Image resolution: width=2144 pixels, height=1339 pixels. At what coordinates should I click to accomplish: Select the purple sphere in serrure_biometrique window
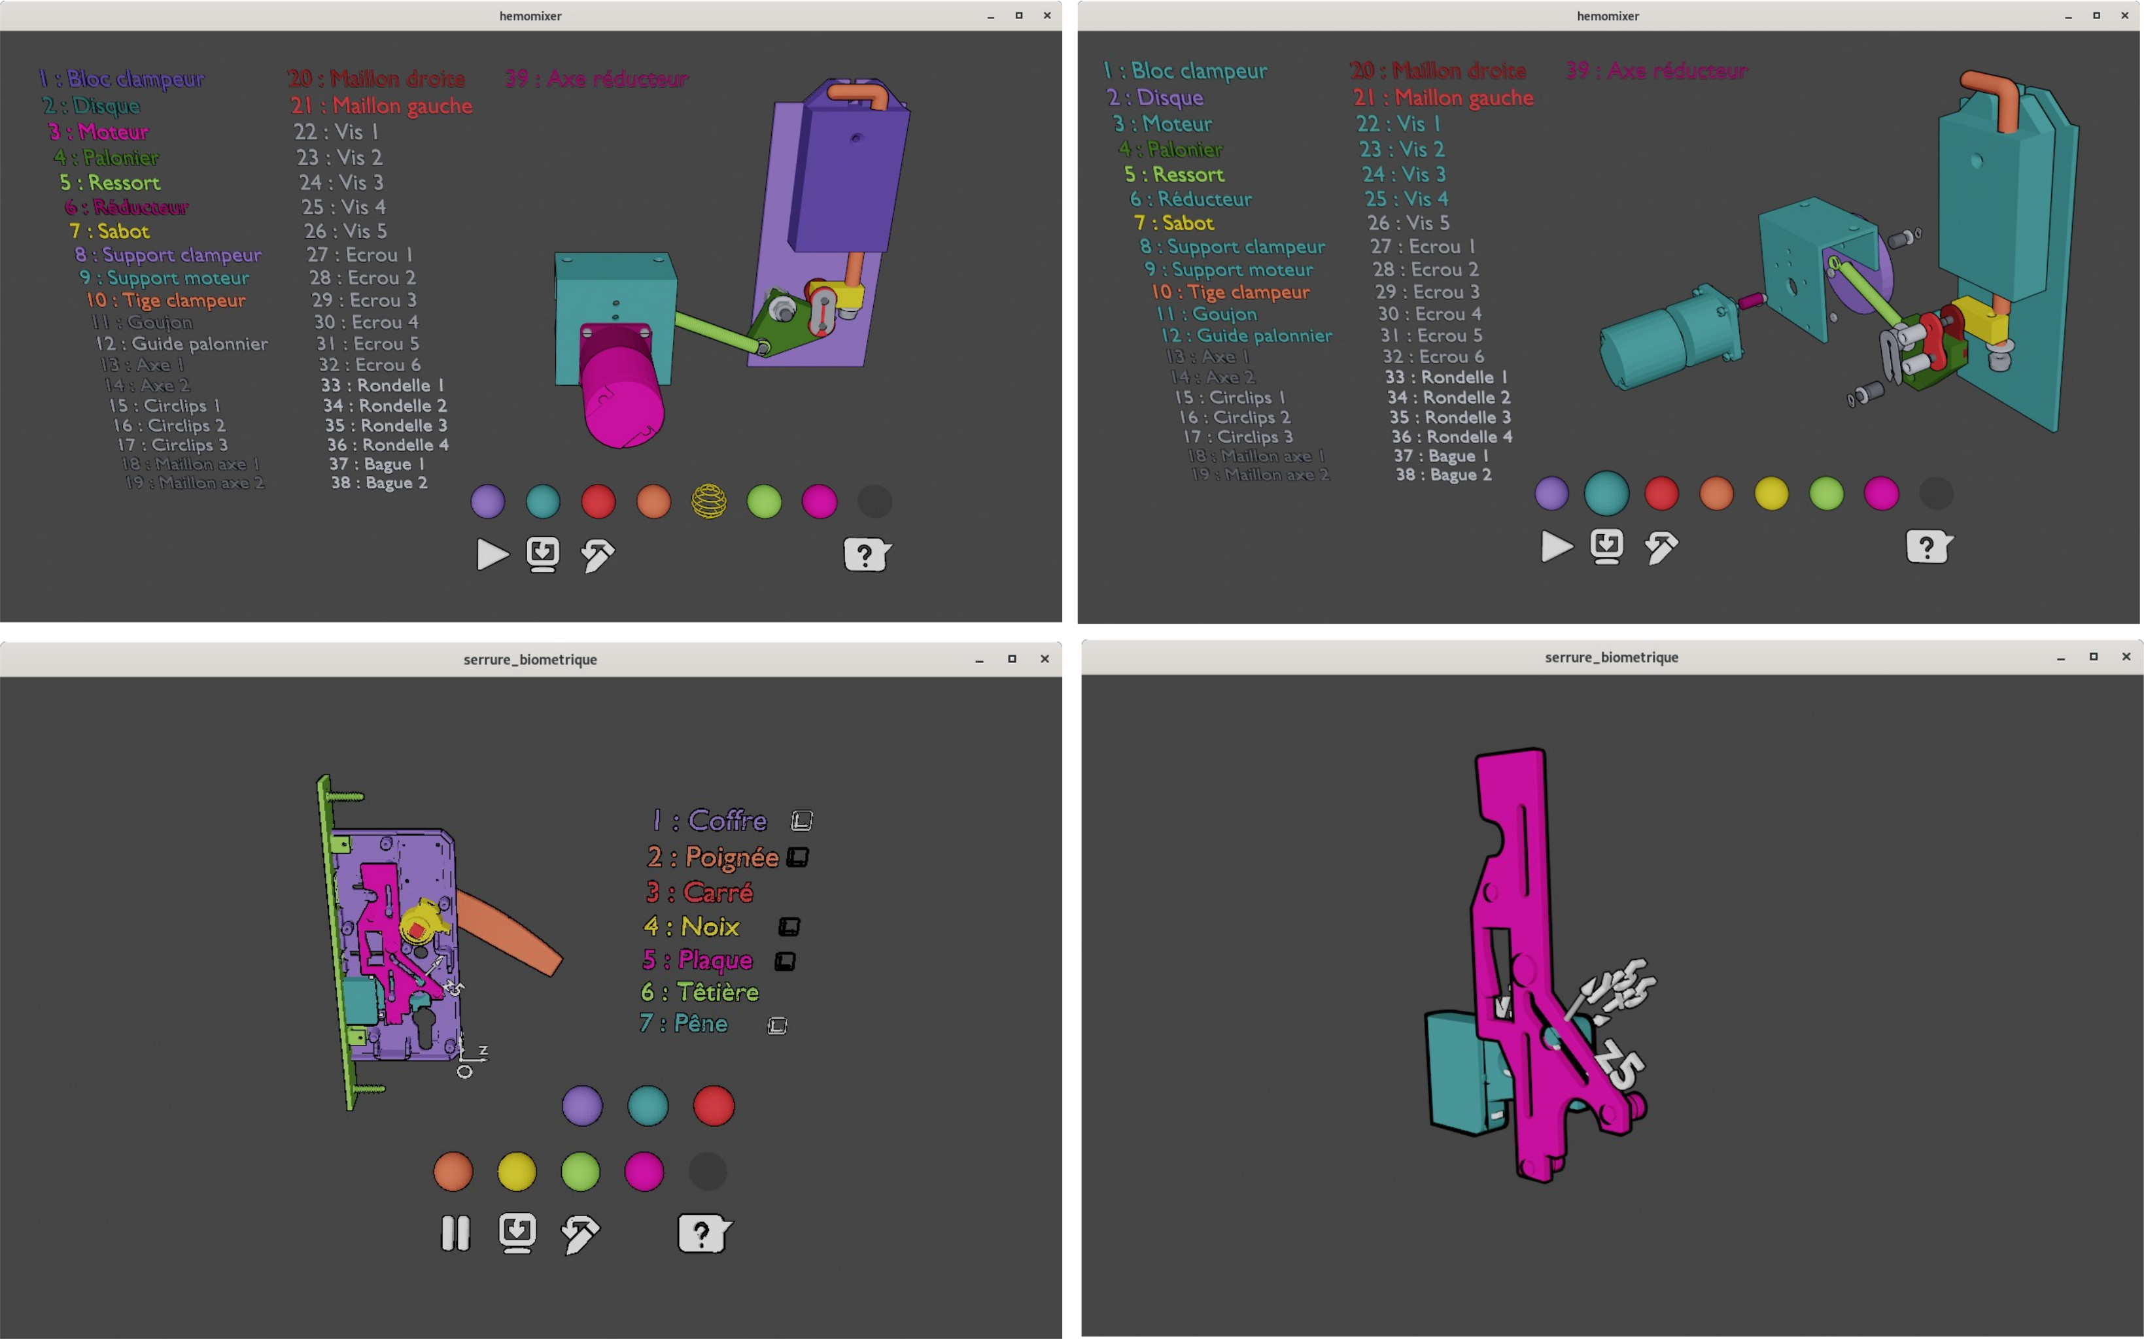[582, 1106]
